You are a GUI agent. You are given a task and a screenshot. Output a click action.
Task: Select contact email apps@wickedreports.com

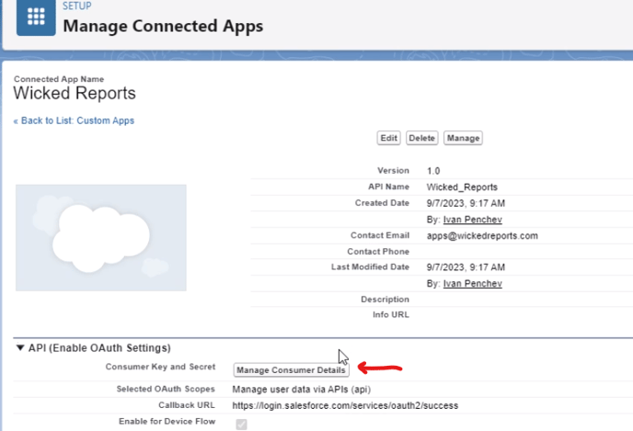tap(482, 235)
